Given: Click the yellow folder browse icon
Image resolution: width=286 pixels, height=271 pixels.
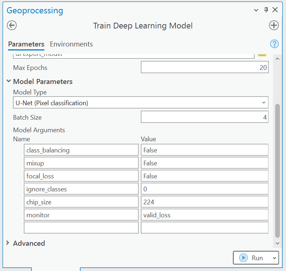Looking at the screenshot, I should [262, 54].
